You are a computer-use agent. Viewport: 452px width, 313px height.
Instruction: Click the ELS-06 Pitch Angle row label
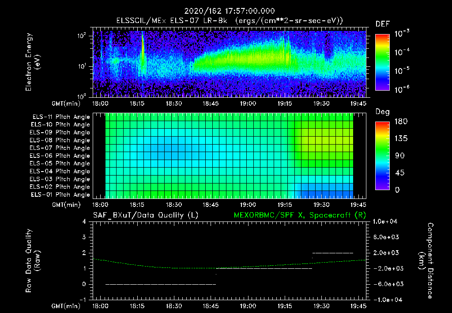point(60,156)
